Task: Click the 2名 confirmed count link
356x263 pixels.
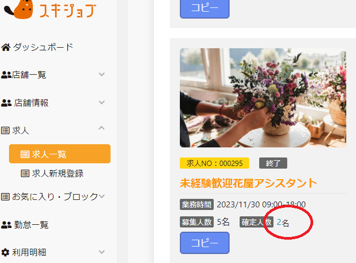Action: point(282,223)
